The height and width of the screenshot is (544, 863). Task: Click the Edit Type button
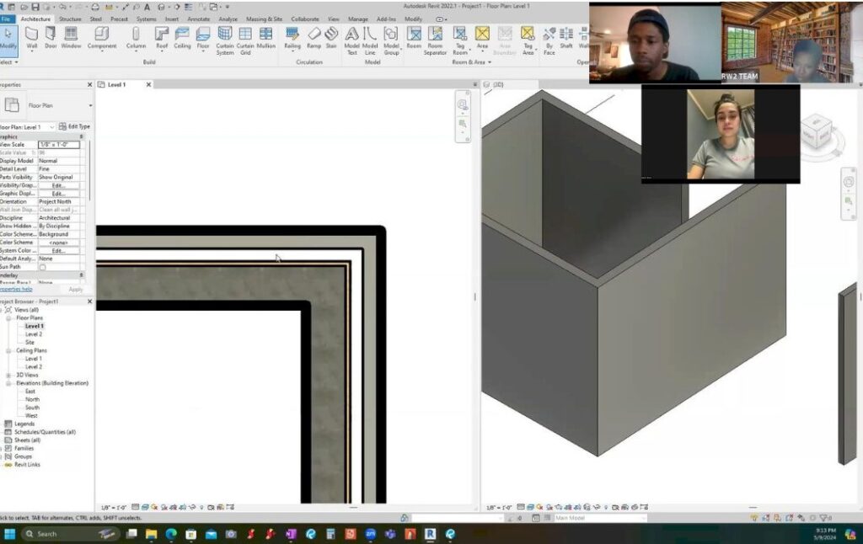75,126
